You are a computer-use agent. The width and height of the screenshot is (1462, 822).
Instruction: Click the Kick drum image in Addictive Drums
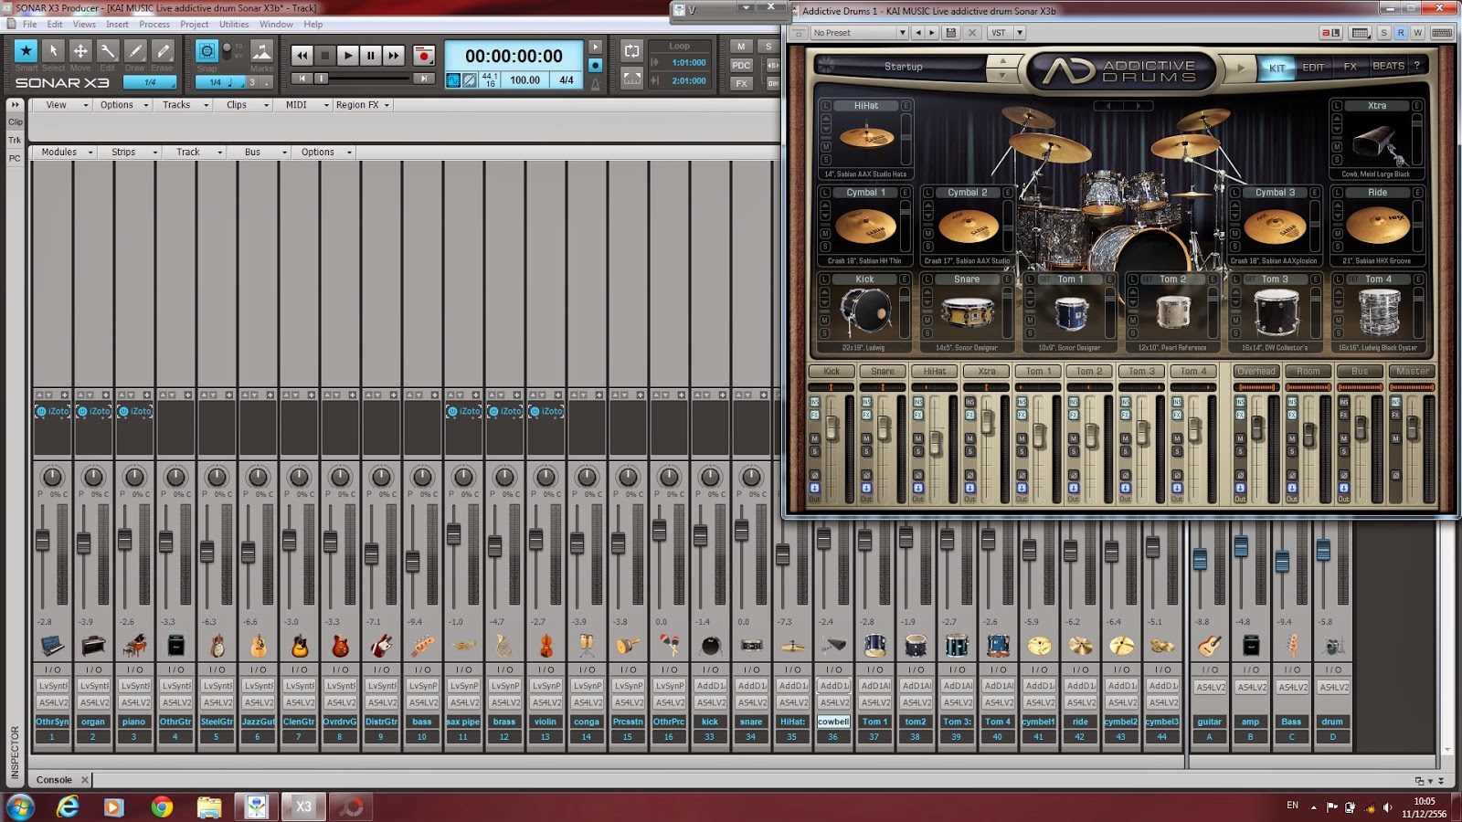(864, 311)
